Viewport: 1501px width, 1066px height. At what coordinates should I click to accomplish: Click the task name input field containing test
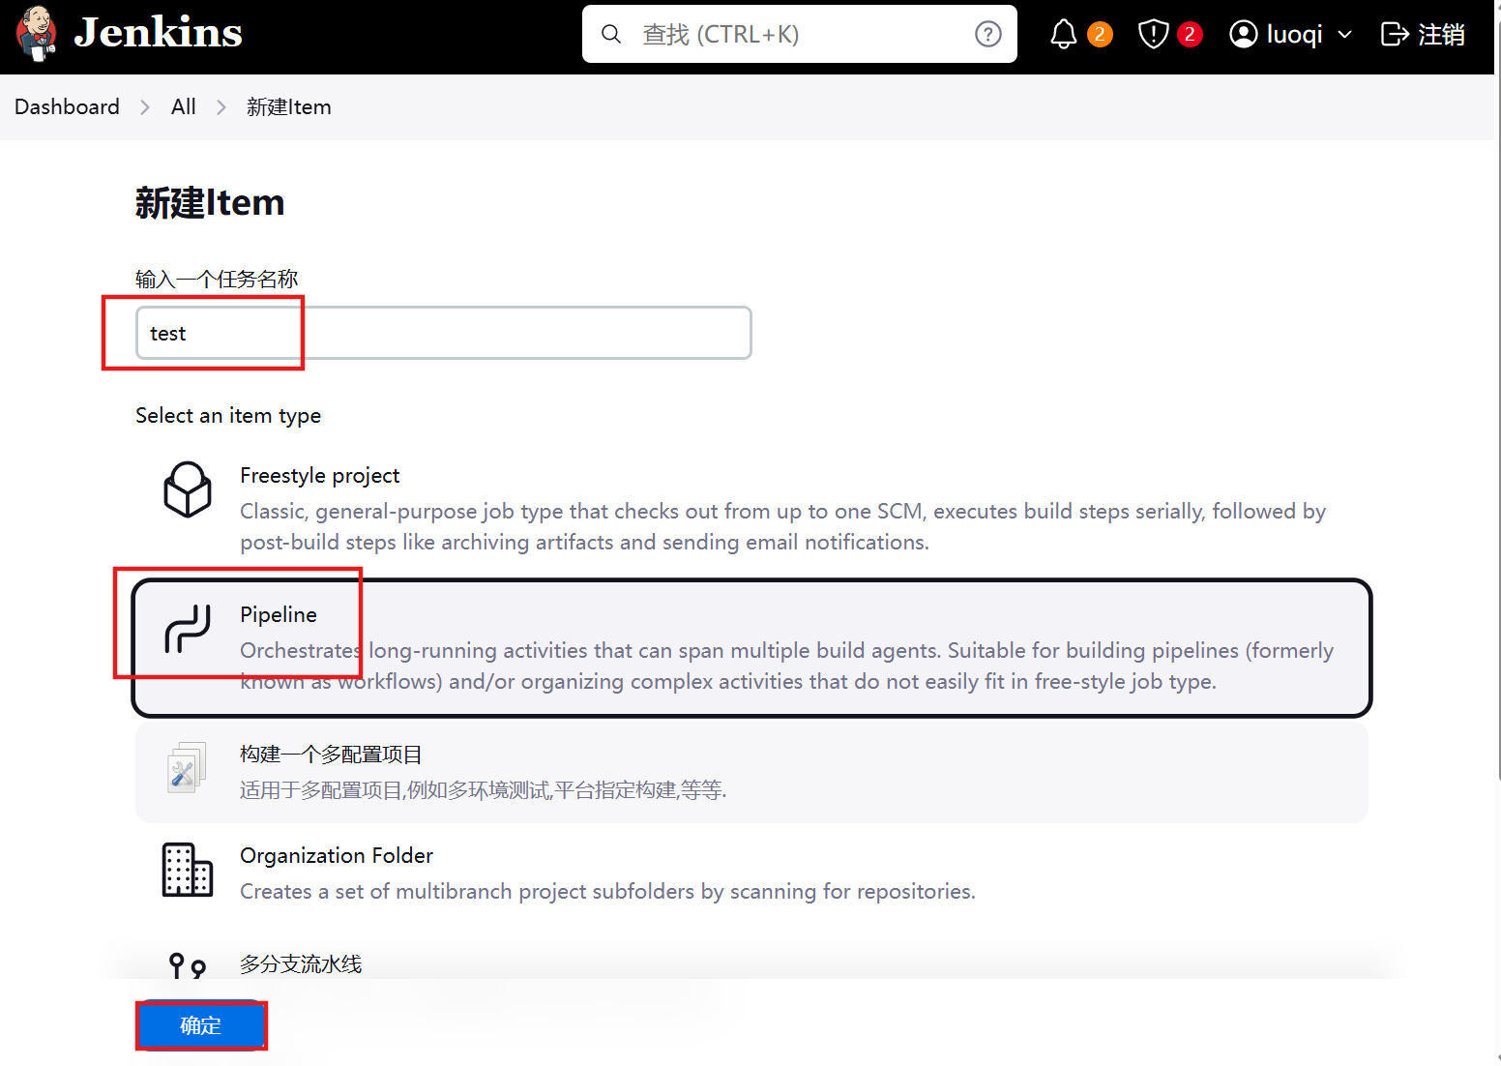(x=444, y=333)
